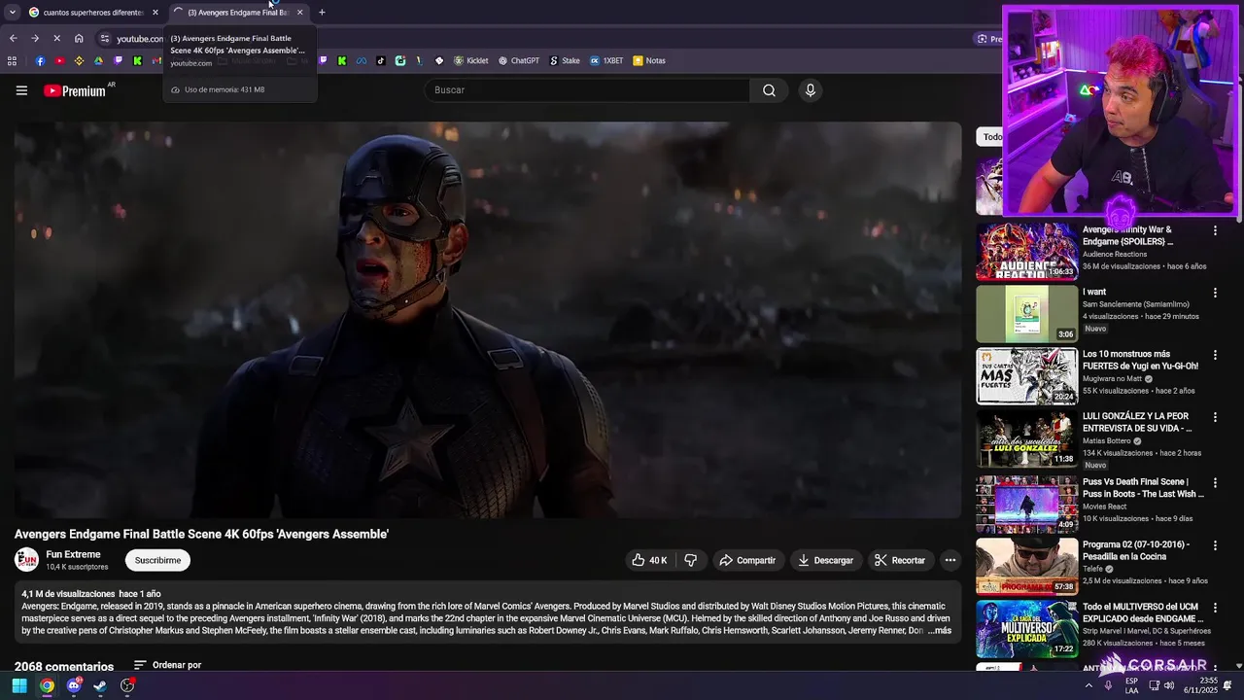Open more actions beside Recortar
The height and width of the screenshot is (700, 1244).
[950, 560]
